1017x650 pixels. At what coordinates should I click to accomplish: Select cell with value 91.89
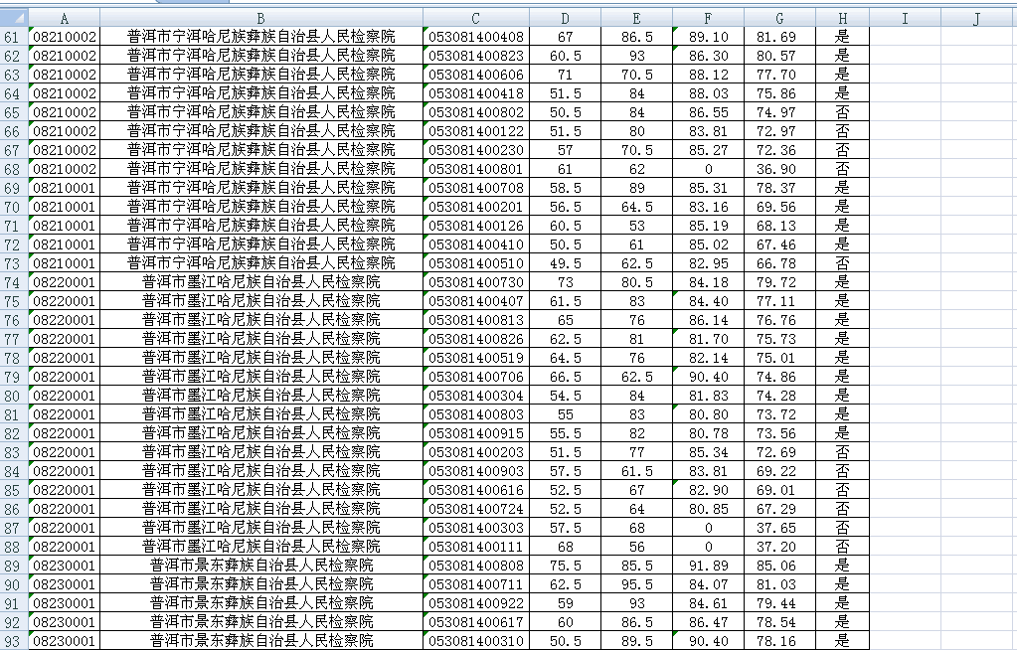tap(708, 566)
